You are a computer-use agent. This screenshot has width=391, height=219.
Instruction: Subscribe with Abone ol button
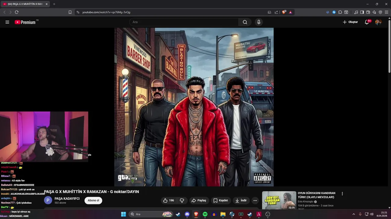coord(93,200)
